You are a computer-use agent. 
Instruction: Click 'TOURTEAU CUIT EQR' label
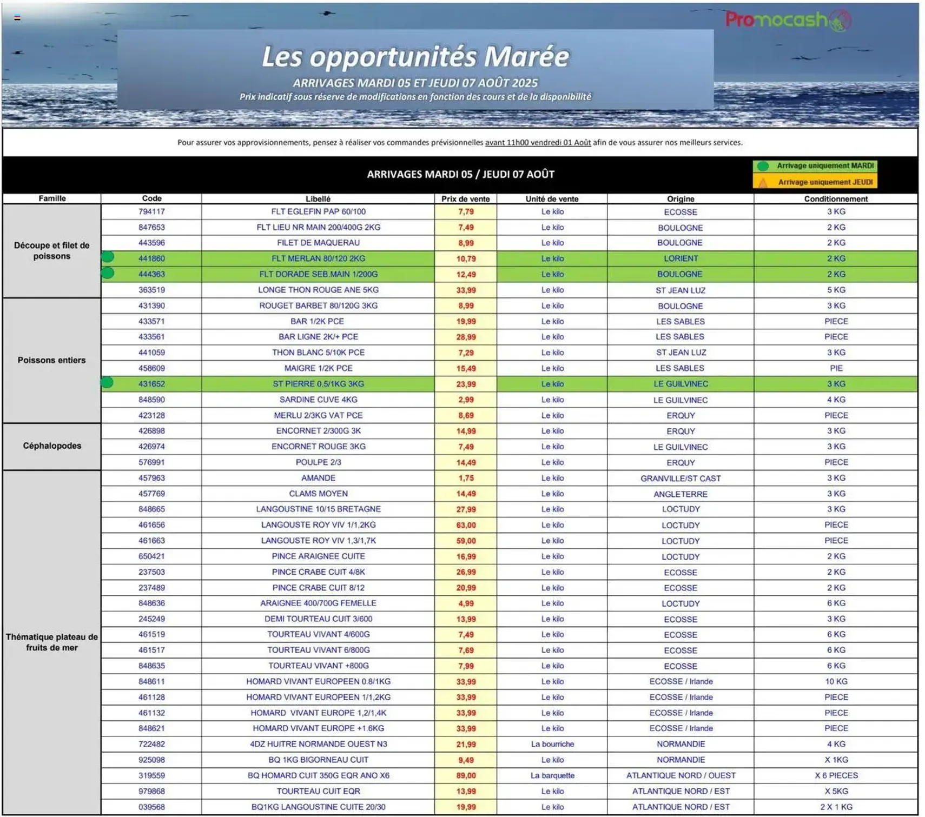coord(318,791)
